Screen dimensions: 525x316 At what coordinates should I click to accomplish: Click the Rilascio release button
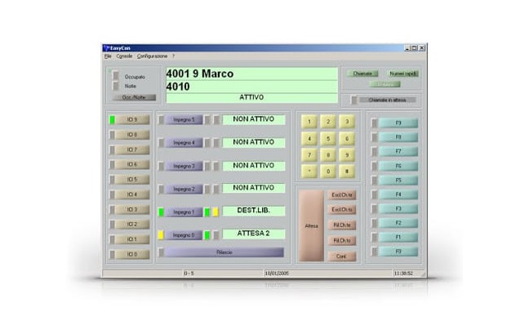point(224,252)
